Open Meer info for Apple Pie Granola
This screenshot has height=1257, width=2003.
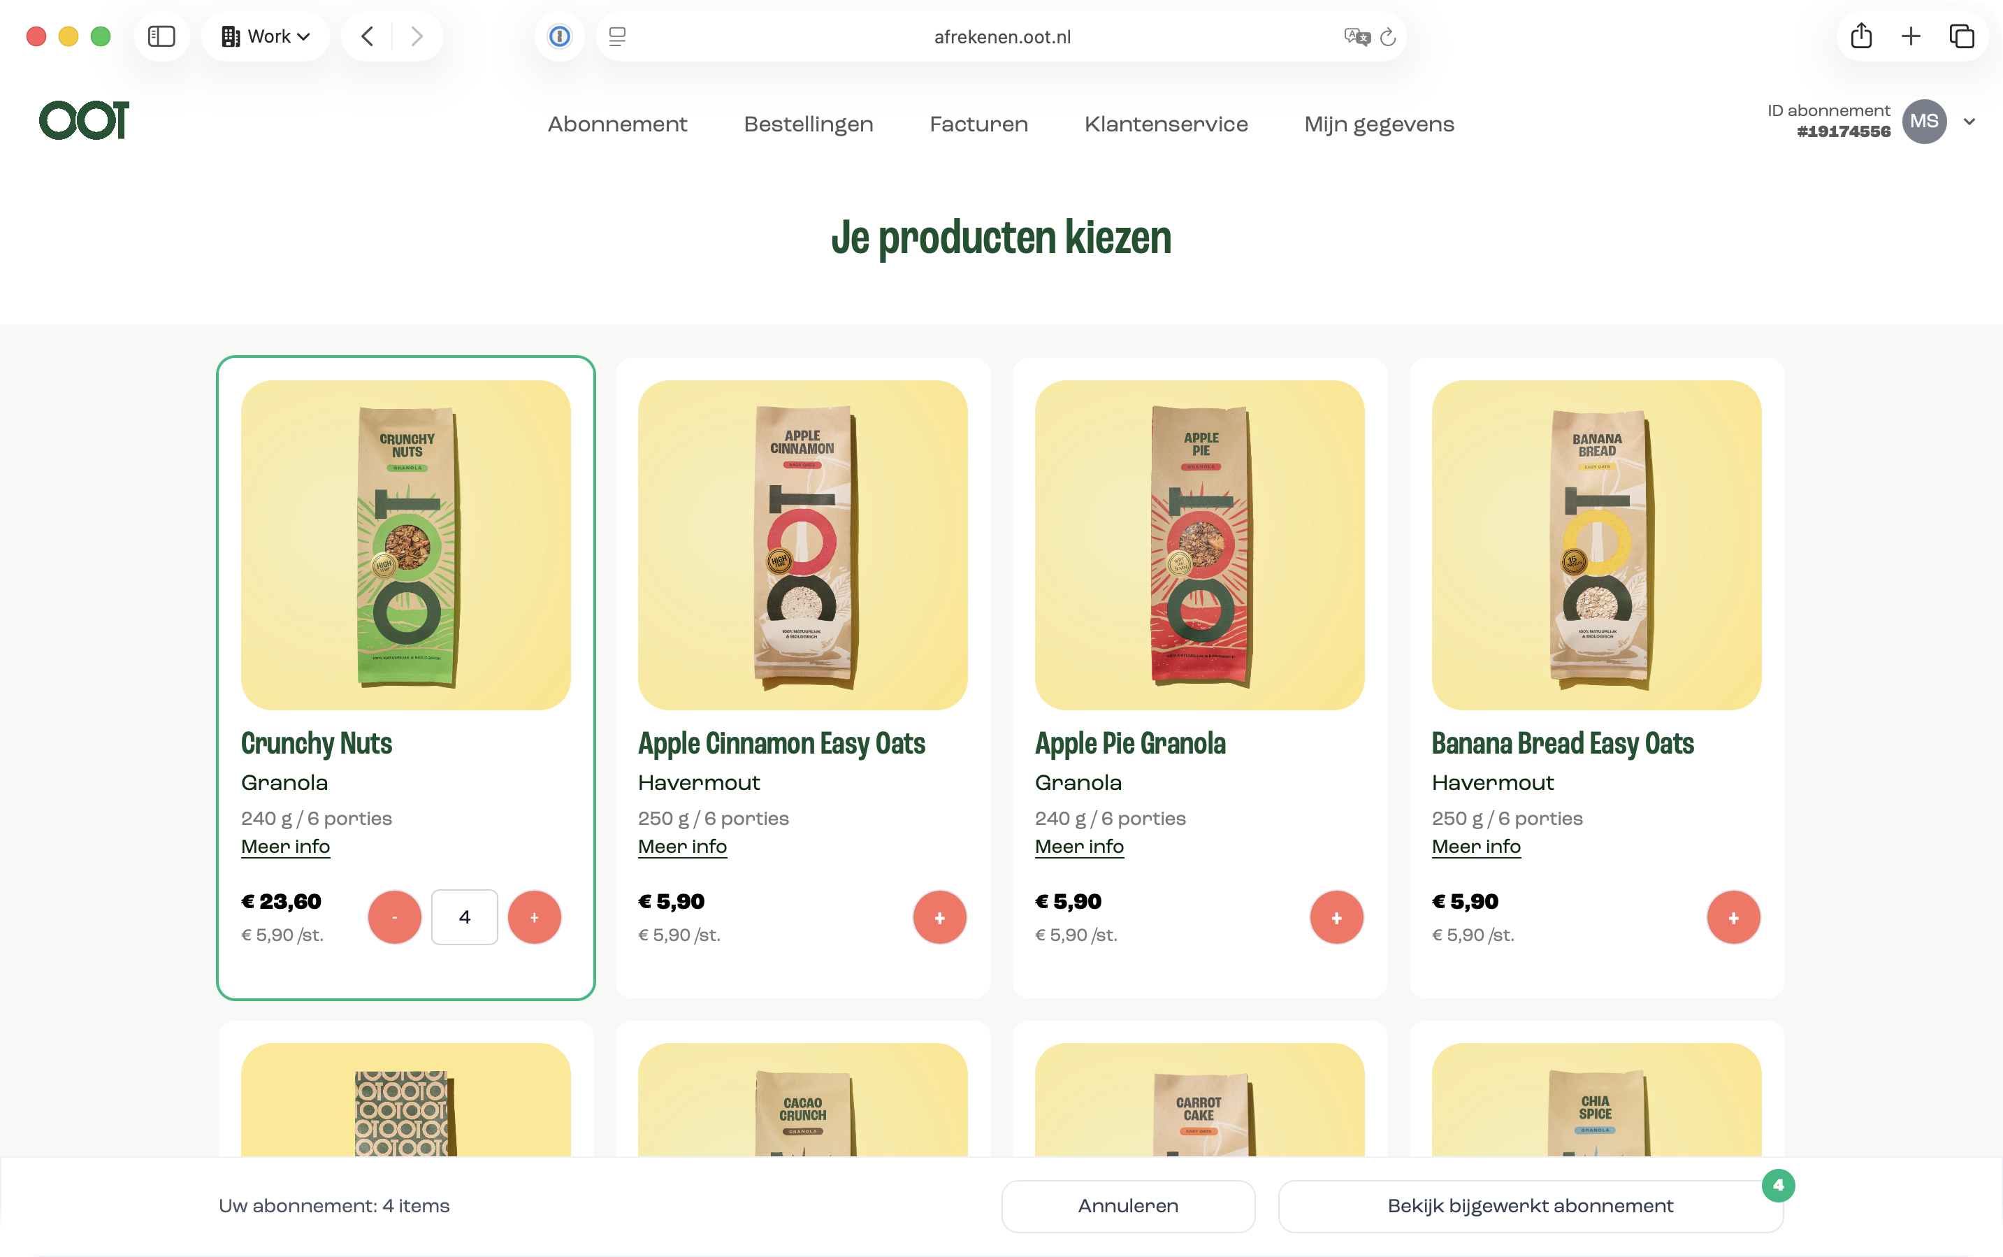[1079, 847]
